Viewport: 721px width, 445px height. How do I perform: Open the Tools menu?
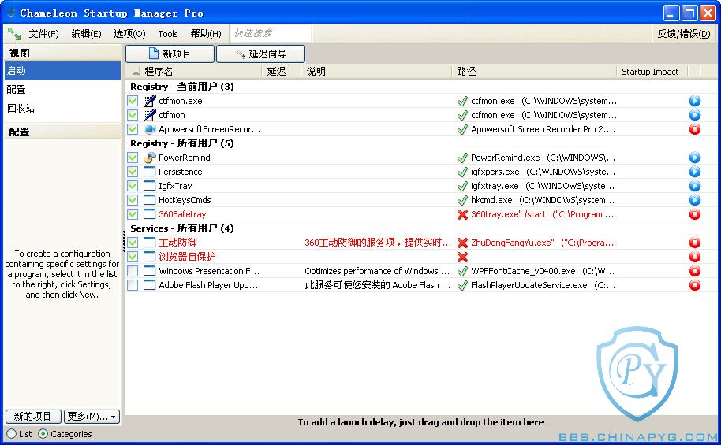pos(168,34)
